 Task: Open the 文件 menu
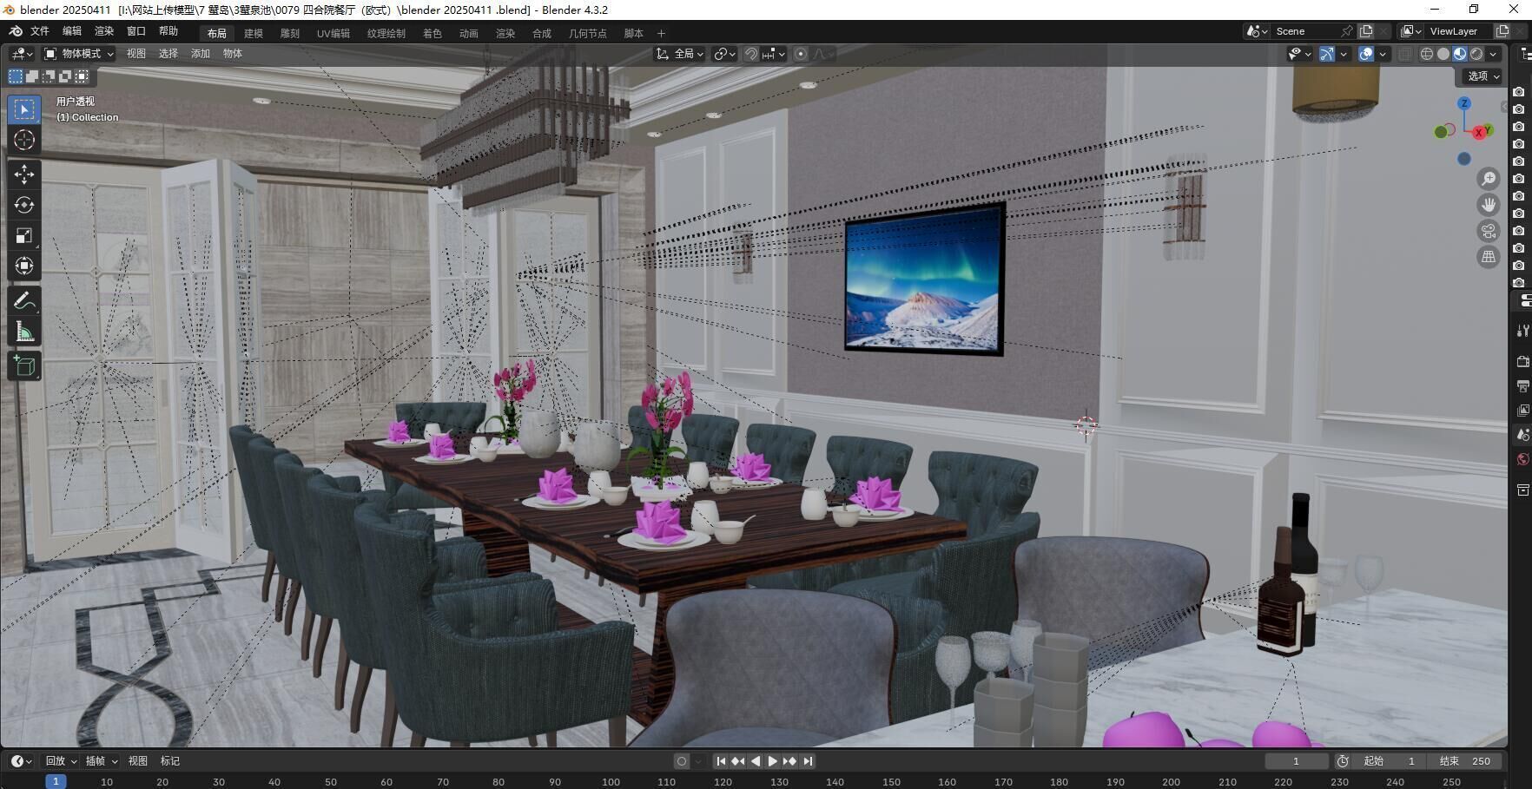click(40, 31)
